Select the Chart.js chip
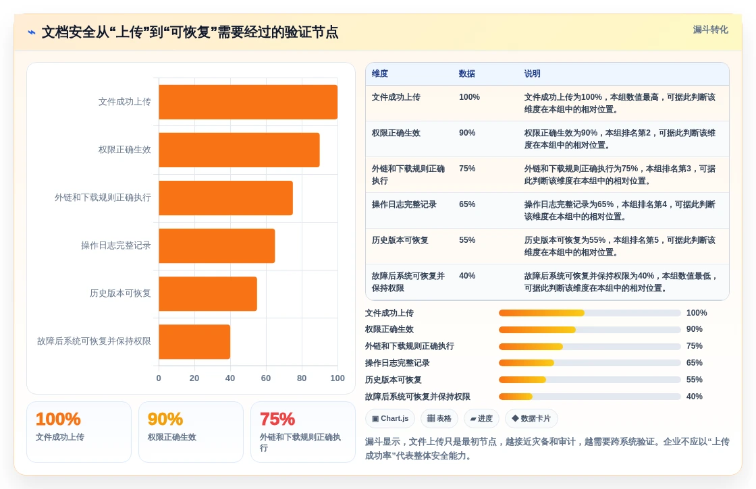This screenshot has height=489, width=756. coord(390,418)
